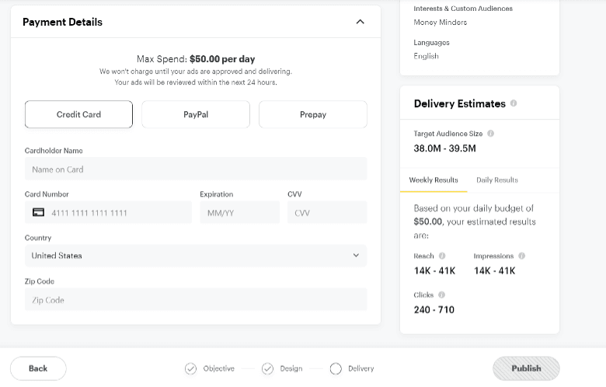Select Prepay payment option
The image size is (606, 387).
pyautogui.click(x=312, y=114)
